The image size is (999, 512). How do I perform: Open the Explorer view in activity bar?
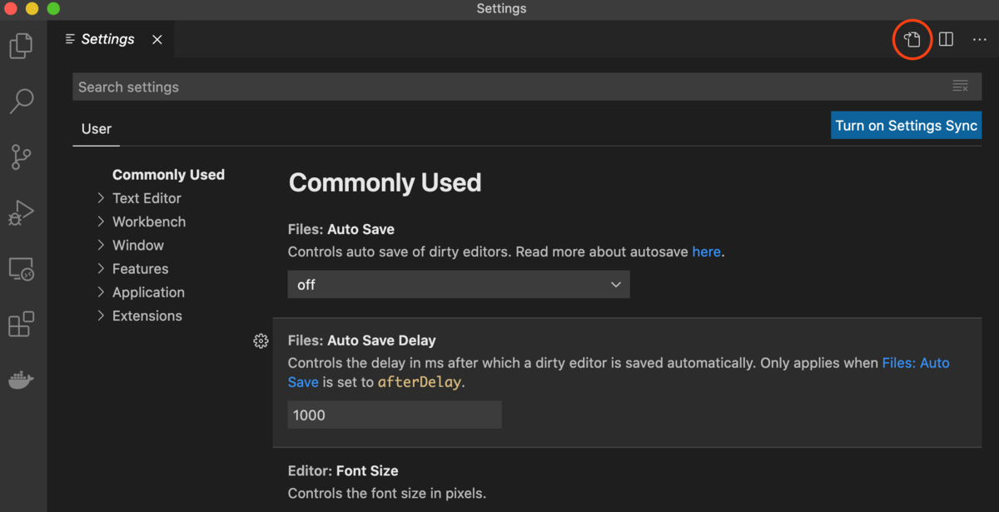click(21, 46)
